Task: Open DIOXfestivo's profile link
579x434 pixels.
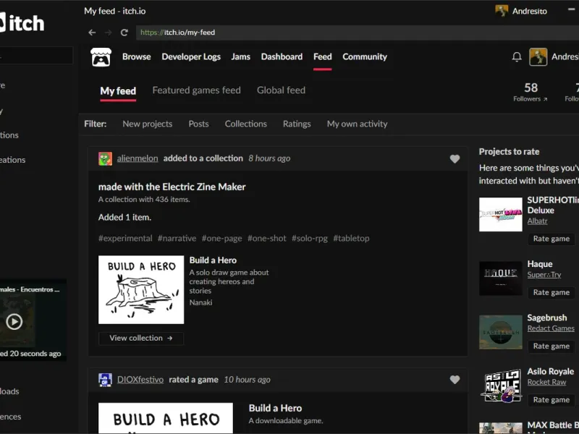Action: (x=140, y=380)
